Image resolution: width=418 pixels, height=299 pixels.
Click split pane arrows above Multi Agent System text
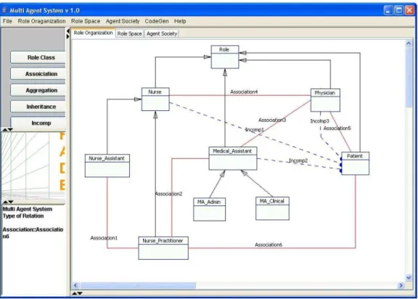[x=7, y=202]
